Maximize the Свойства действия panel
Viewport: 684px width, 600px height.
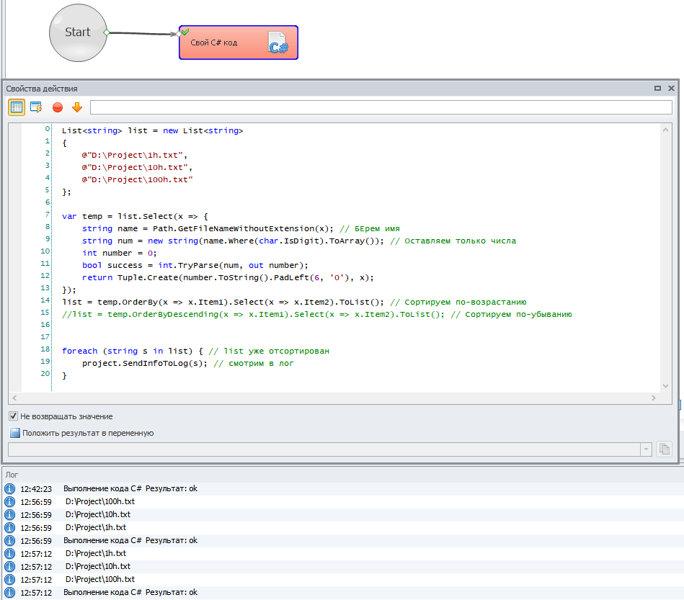[657, 89]
